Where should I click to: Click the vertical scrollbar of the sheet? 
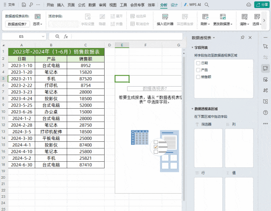(x=184, y=128)
